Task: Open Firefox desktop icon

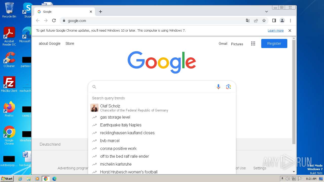Action: click(x=9, y=109)
